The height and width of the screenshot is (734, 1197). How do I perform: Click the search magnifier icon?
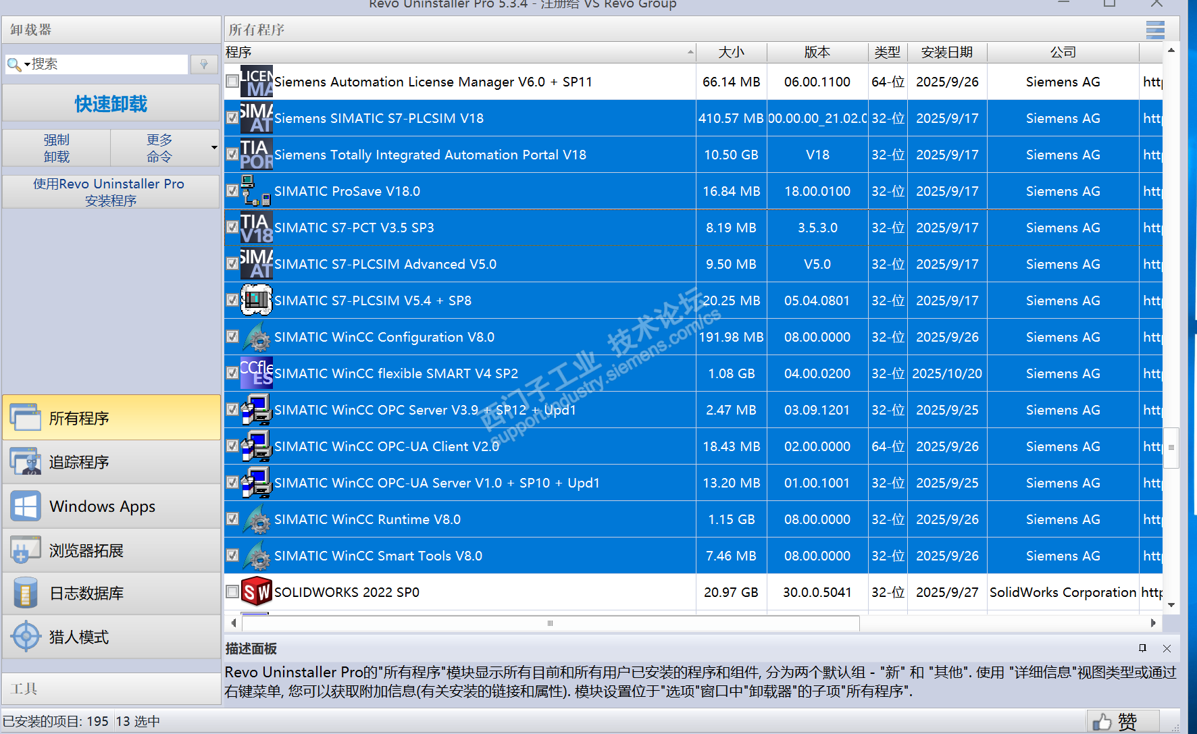(14, 64)
